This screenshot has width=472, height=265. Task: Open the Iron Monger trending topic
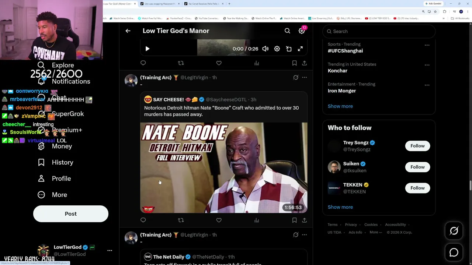coord(342,91)
